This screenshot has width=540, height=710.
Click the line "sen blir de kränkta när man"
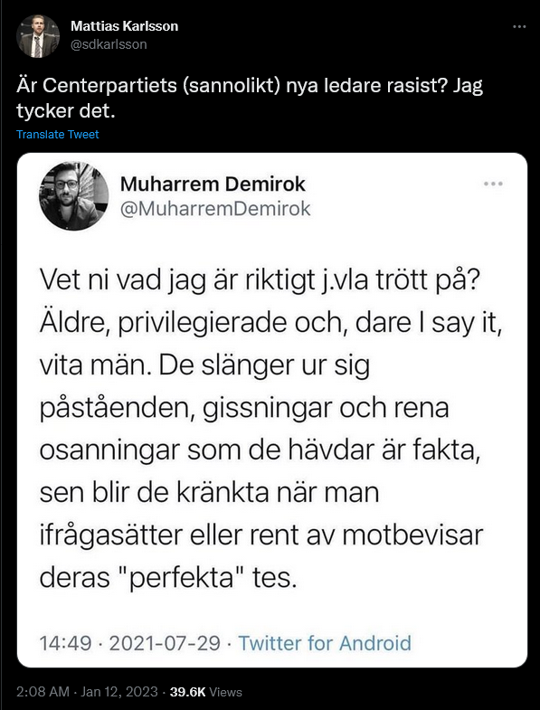coord(209,493)
